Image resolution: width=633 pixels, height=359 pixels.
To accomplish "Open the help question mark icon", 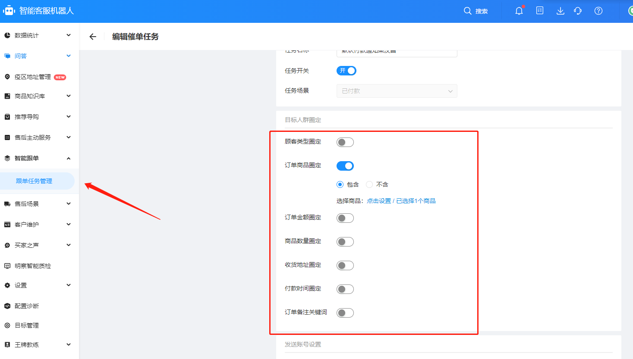I will click(x=598, y=11).
